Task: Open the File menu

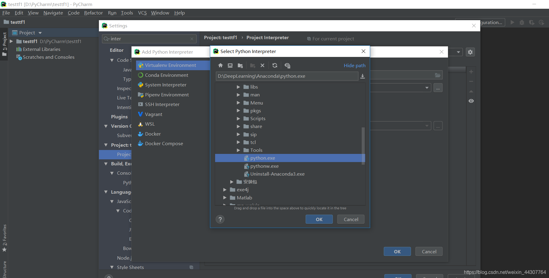Action: [x=6, y=13]
